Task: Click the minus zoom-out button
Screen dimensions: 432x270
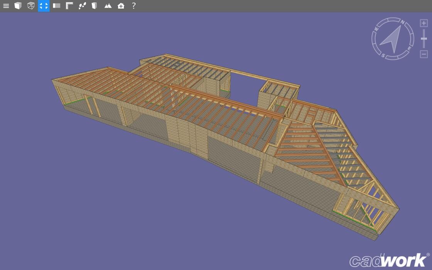Action: [x=424, y=54]
